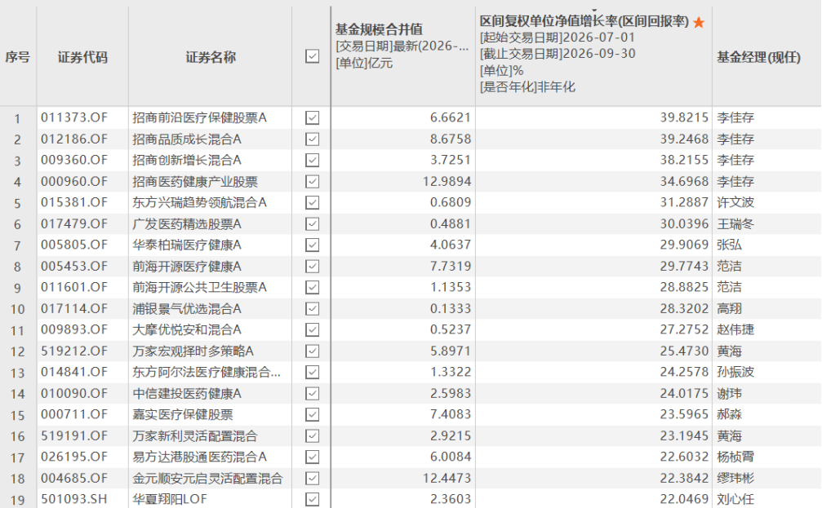The image size is (822, 508).
Task: Click the 基金经理(现任) column header
Action: point(758,57)
